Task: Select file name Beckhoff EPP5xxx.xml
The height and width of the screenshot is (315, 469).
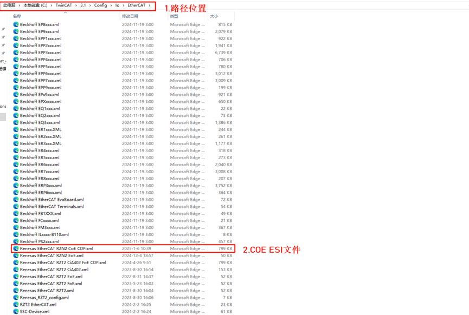Action: coord(41,67)
